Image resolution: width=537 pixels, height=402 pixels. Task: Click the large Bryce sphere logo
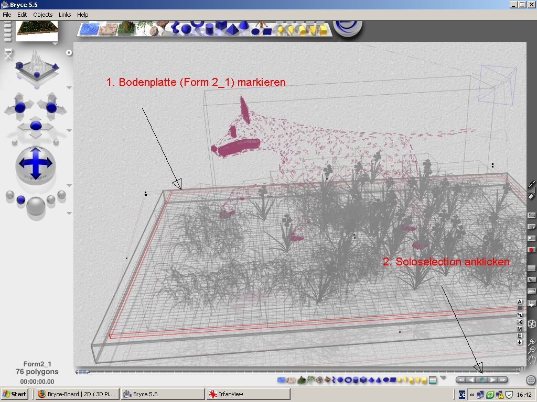(348, 28)
